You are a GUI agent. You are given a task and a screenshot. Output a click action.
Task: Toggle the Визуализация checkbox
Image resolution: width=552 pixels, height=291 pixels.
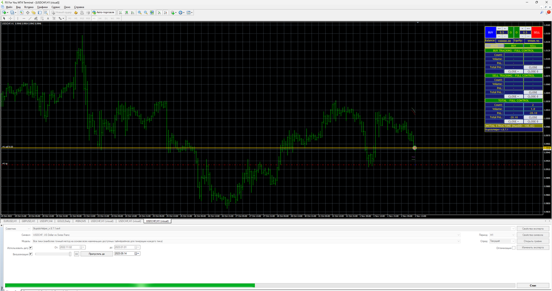tap(31, 254)
